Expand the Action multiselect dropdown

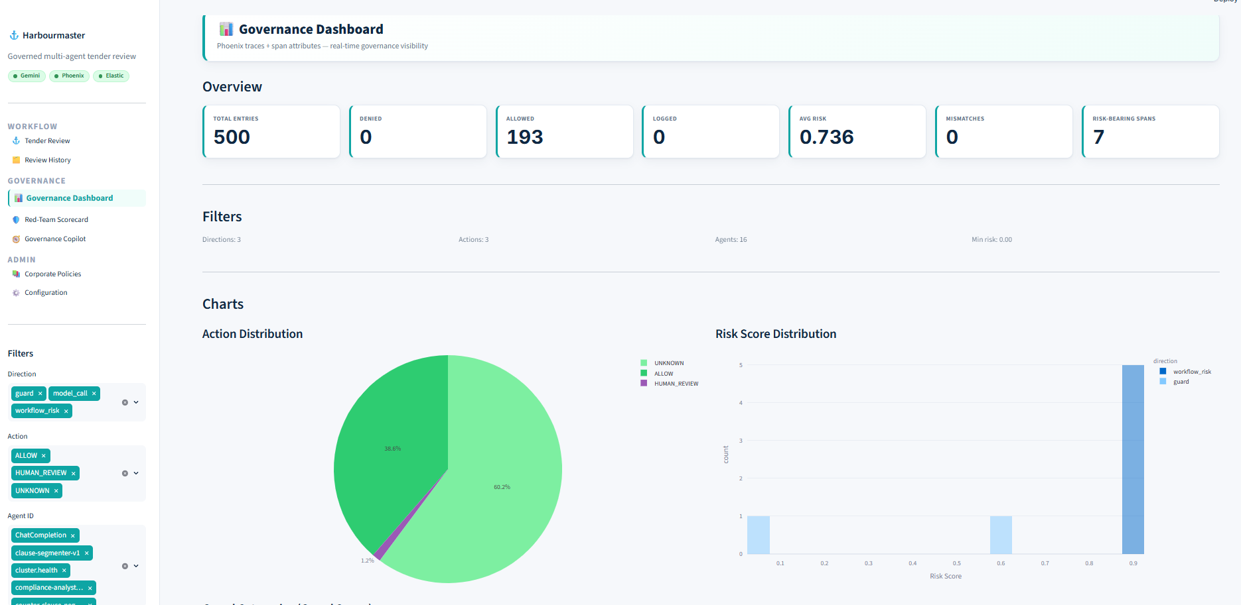click(136, 473)
